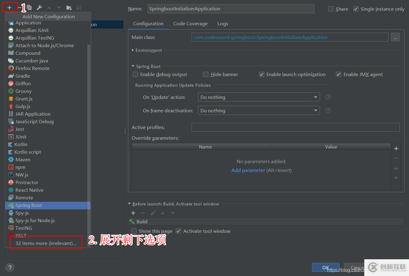Toggle the Share checkbox
The width and height of the screenshot is (409, 276).
[x=331, y=9]
